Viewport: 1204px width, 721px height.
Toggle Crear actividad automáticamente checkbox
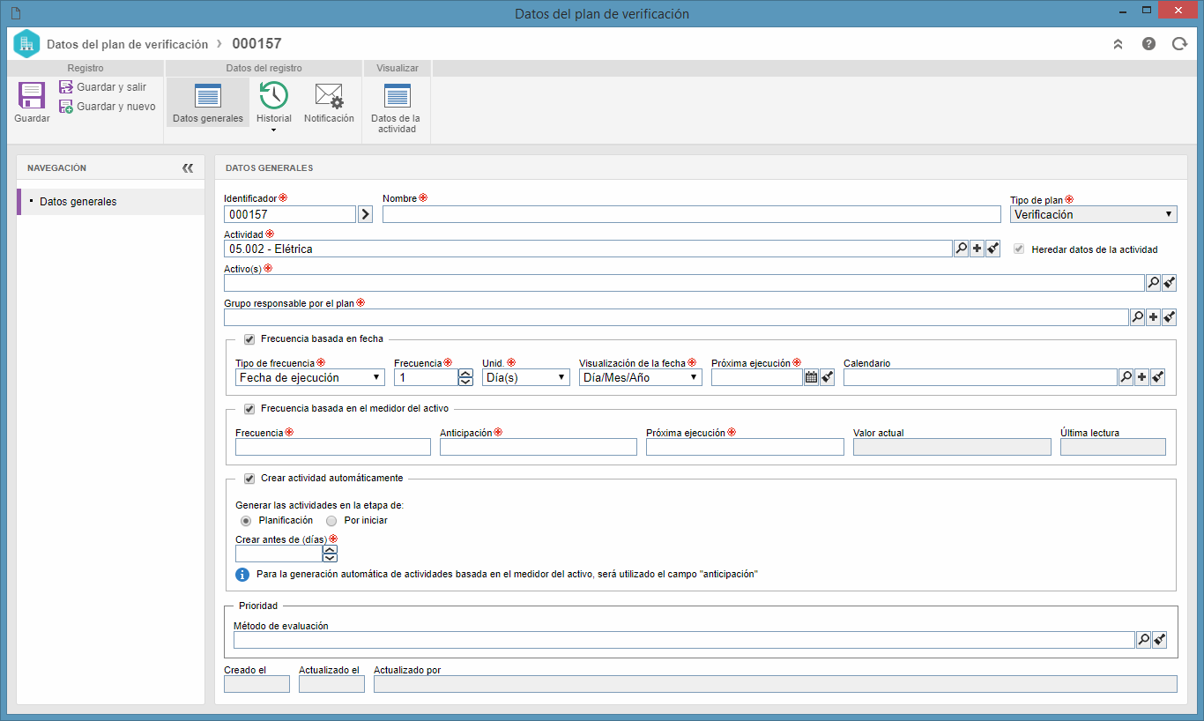[x=249, y=479]
